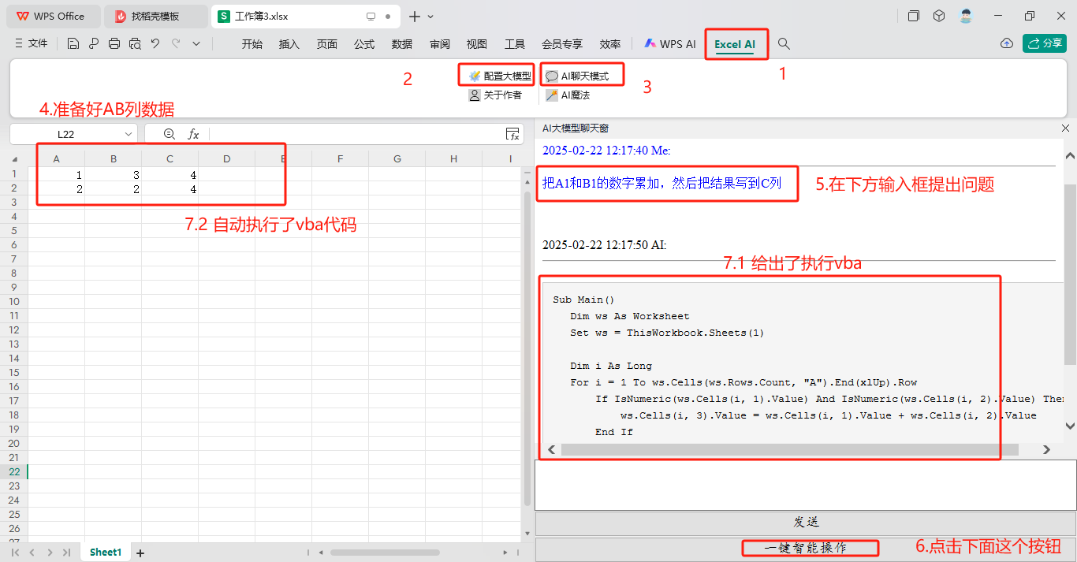Select column A header
This screenshot has width=1077, height=562.
pos(57,159)
